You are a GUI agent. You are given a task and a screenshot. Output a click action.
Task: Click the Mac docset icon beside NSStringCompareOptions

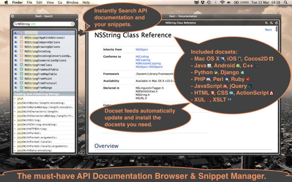(x=16, y=42)
